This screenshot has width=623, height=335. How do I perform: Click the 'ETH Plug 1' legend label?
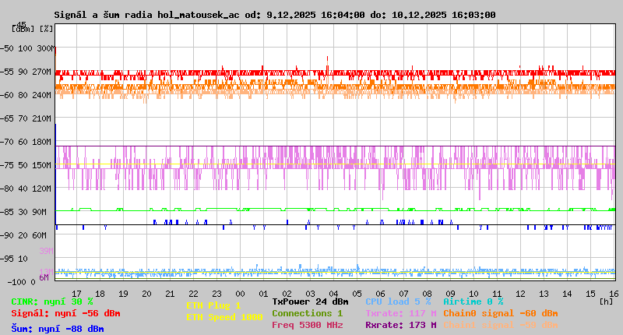point(213,305)
